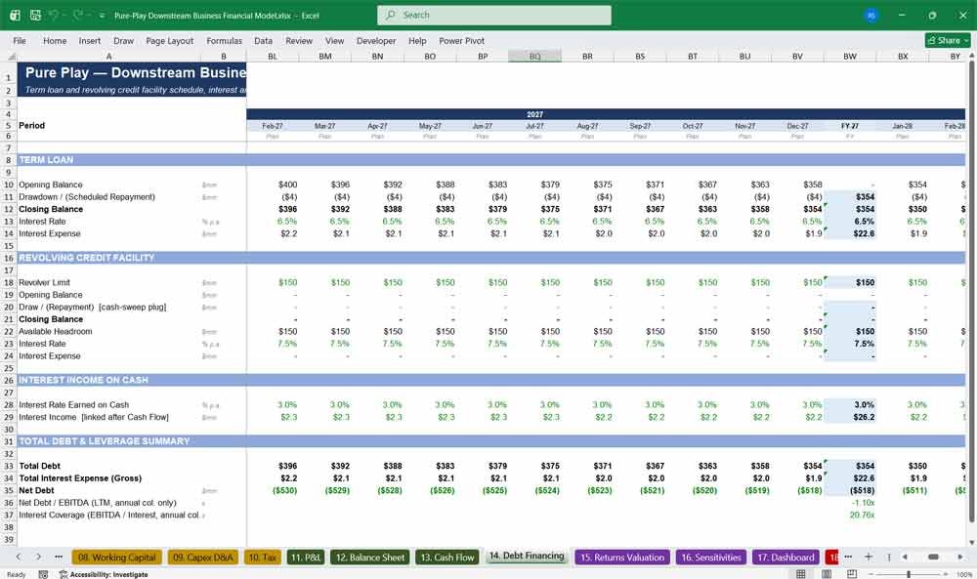
Task: Switch to Page Layout view icon
Action: click(827, 573)
